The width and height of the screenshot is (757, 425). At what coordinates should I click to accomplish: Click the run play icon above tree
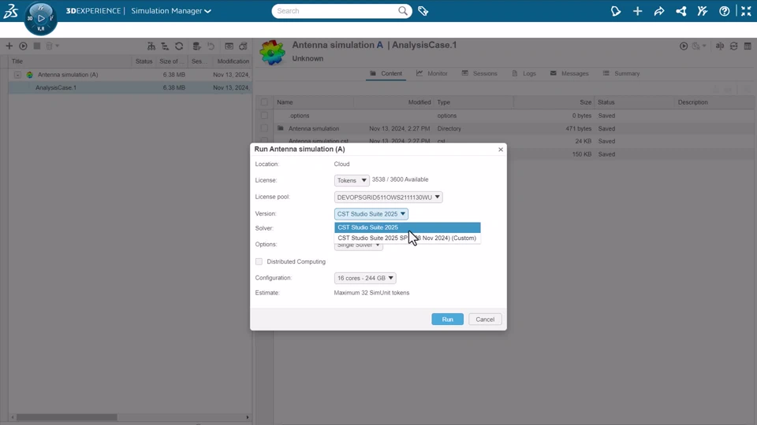[x=23, y=46]
